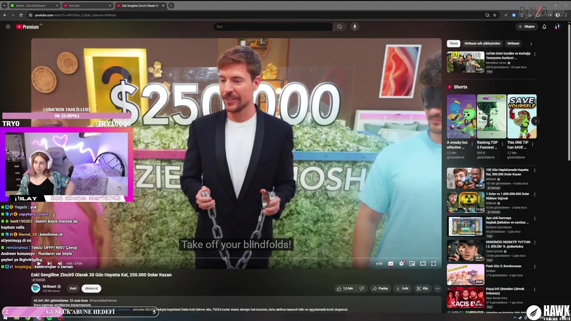Focus the Ara search field
This screenshot has height=321, width=571.
[273, 27]
